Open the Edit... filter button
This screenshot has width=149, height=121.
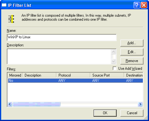(x=132, y=52)
